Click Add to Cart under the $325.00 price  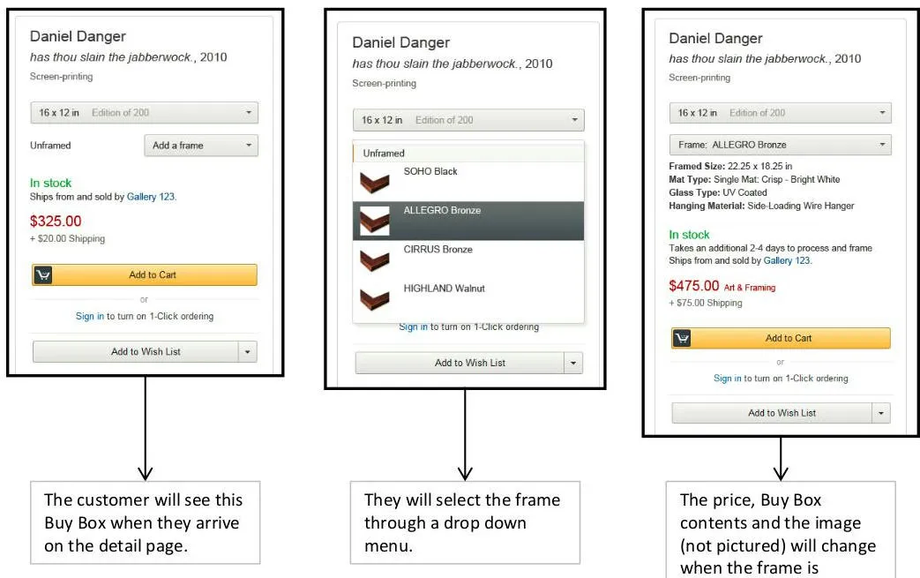tap(153, 275)
